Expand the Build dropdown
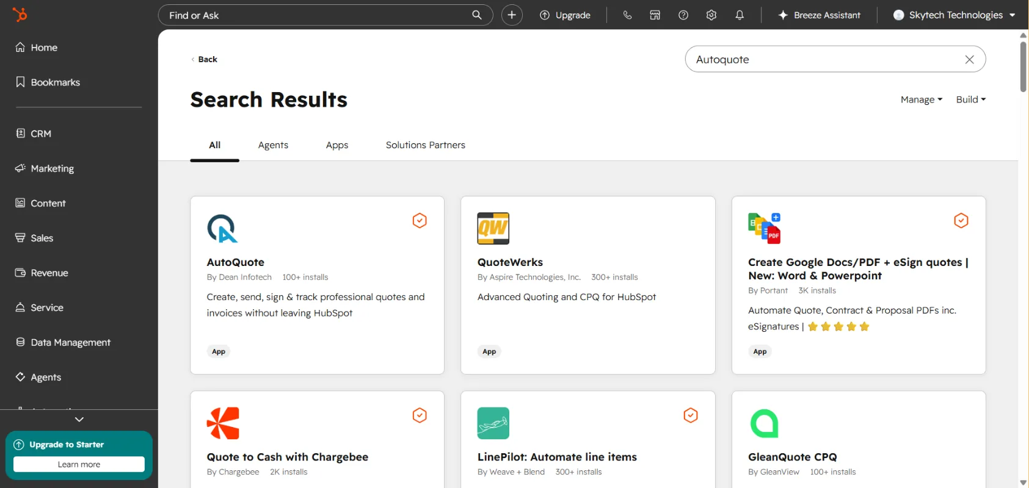 point(971,99)
